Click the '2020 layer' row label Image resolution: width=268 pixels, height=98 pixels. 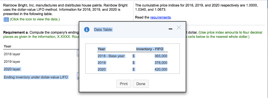(12, 69)
